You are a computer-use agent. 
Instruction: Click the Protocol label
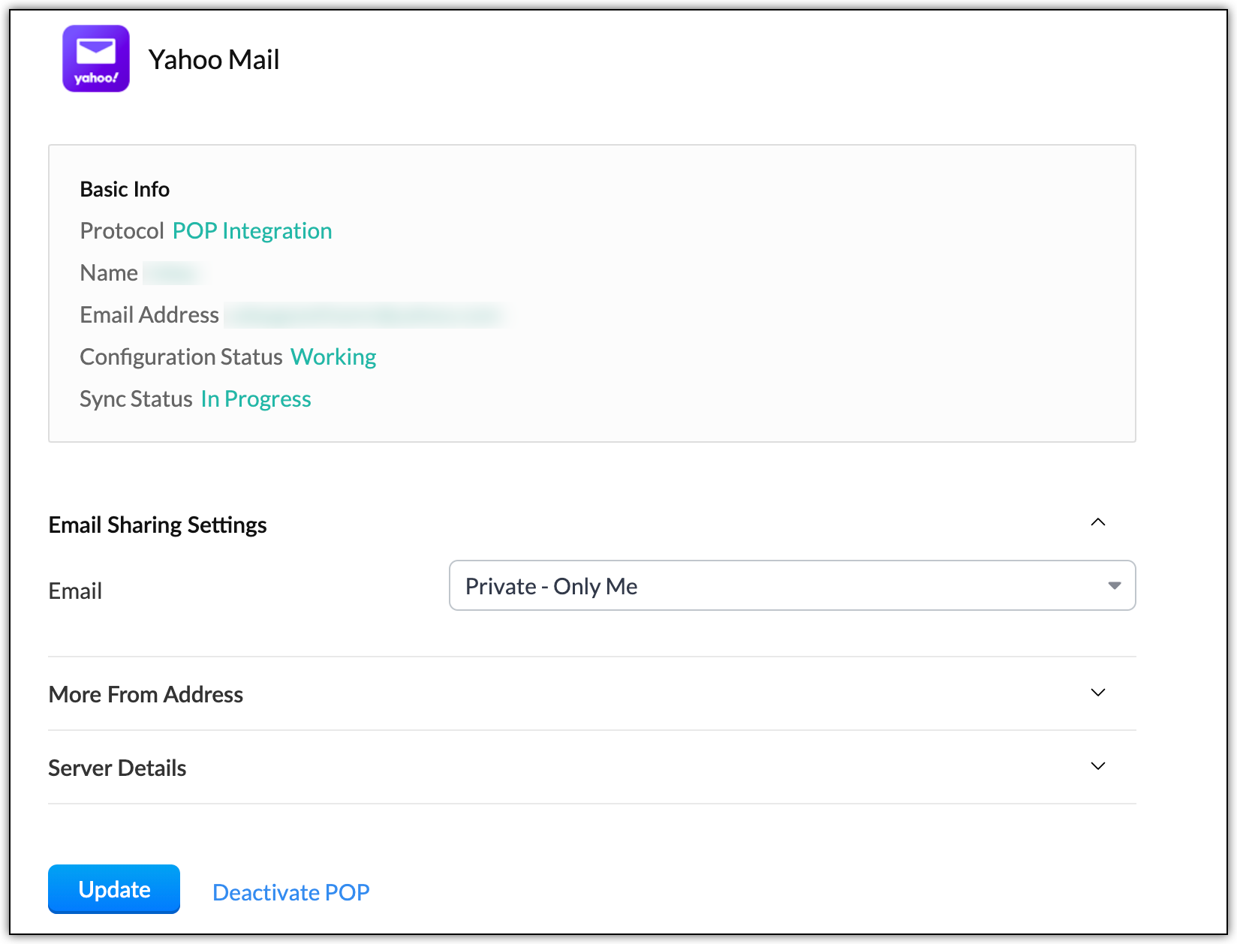tap(122, 231)
